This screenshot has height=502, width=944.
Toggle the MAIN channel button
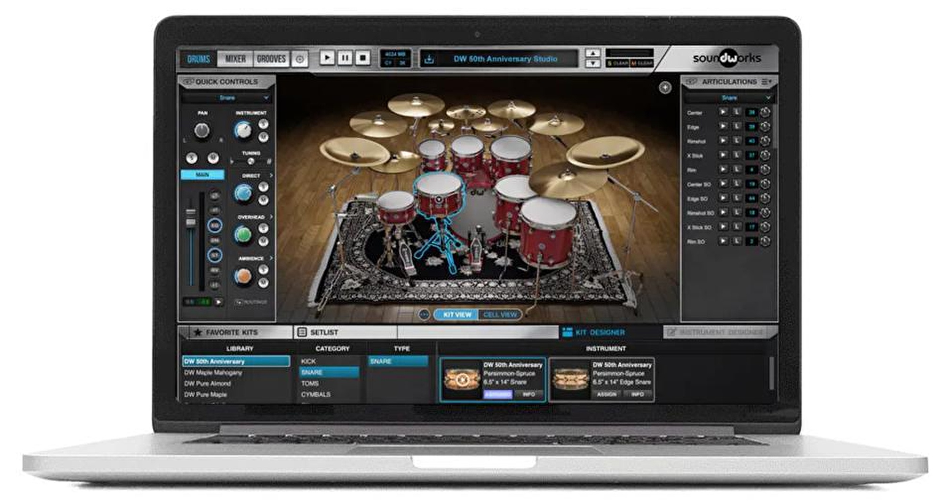(x=202, y=175)
